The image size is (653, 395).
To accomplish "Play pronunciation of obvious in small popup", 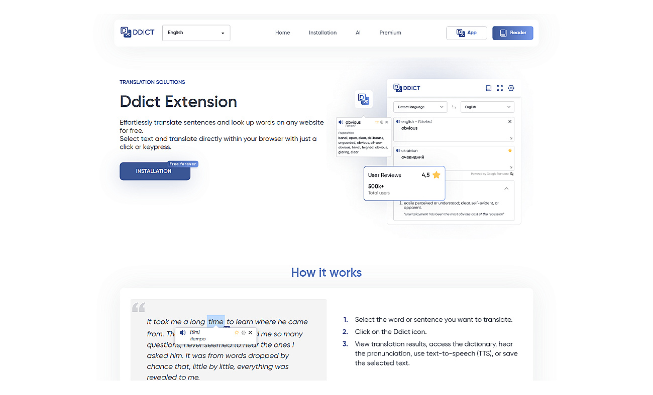I will click(x=341, y=122).
